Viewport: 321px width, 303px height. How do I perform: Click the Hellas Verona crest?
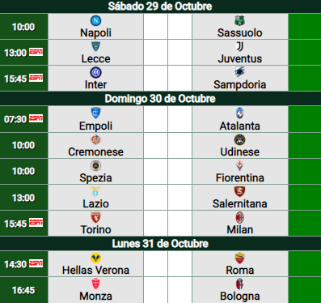click(95, 258)
